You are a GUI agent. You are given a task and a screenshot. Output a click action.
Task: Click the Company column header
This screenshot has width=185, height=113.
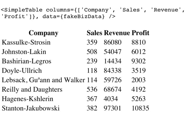click(43, 33)
